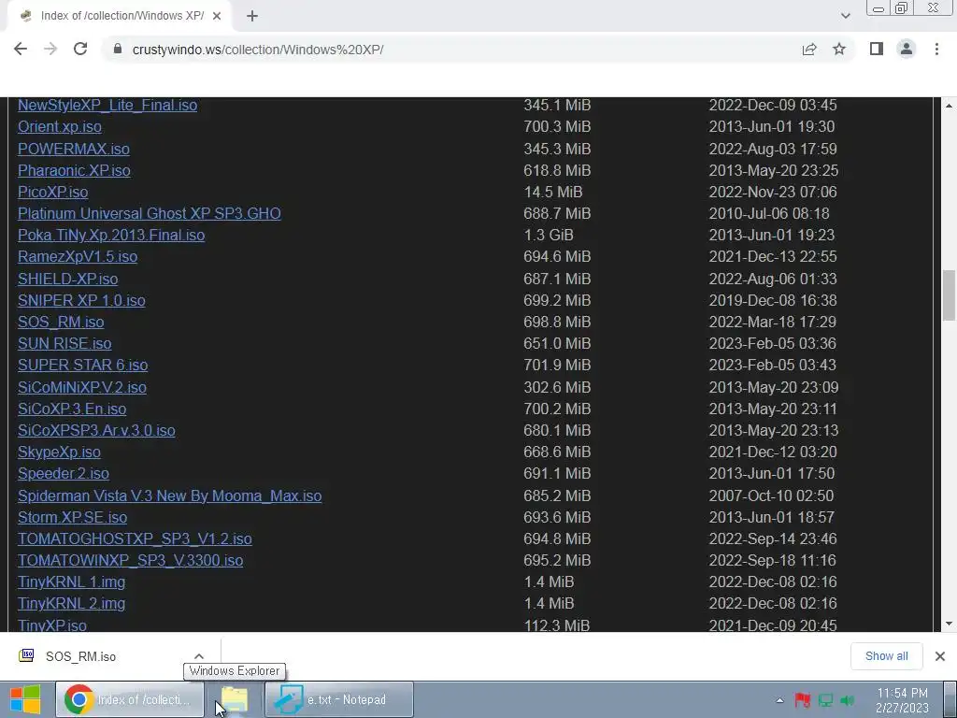Switch to e.txt Notepad window

[x=339, y=699]
